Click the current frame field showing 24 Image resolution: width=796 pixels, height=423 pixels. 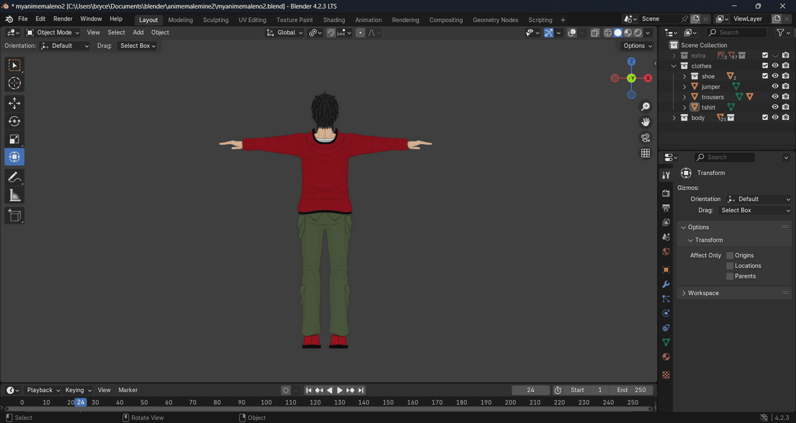pos(531,391)
